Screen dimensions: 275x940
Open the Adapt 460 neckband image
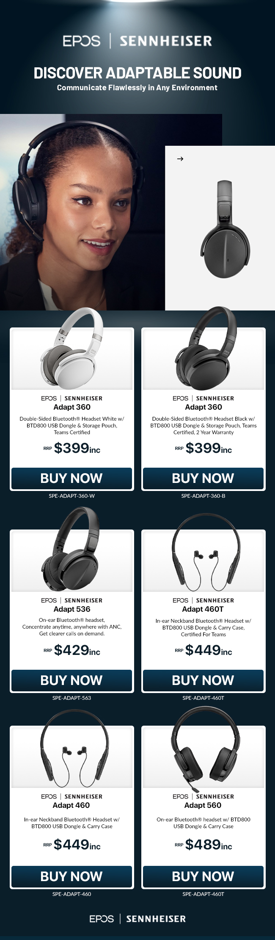(x=72, y=749)
